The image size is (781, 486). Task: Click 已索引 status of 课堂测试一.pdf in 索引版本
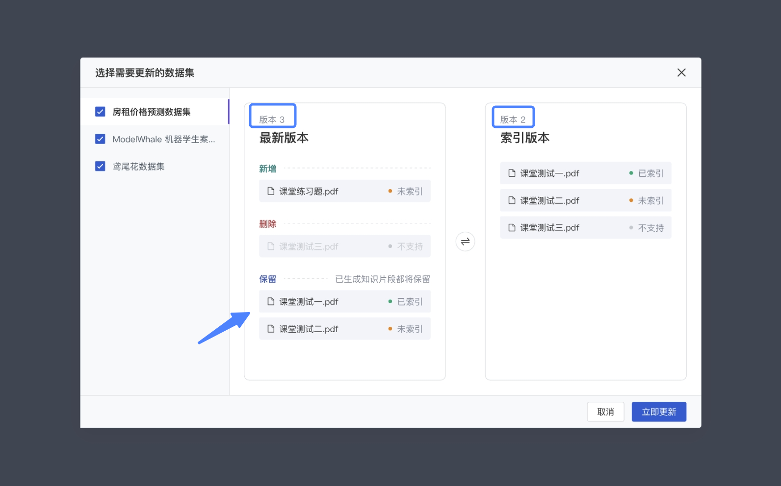pos(650,173)
